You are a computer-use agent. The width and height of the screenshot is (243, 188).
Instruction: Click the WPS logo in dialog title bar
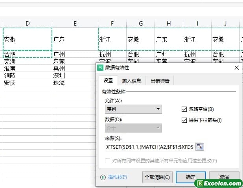101,68
